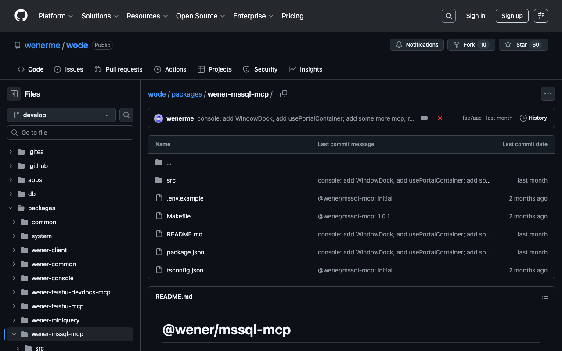
Task: Click the Sign up button
Action: [512, 16]
